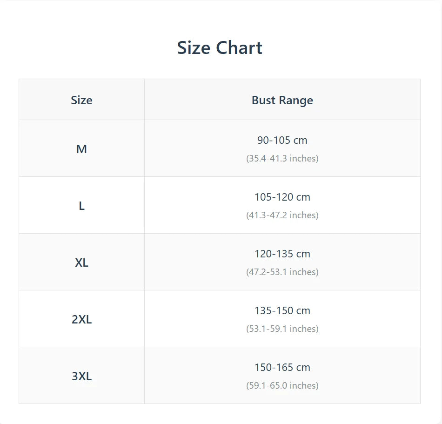Viewport: 442px width, 424px height.
Task: Select the XL size cell
Action: 81,262
